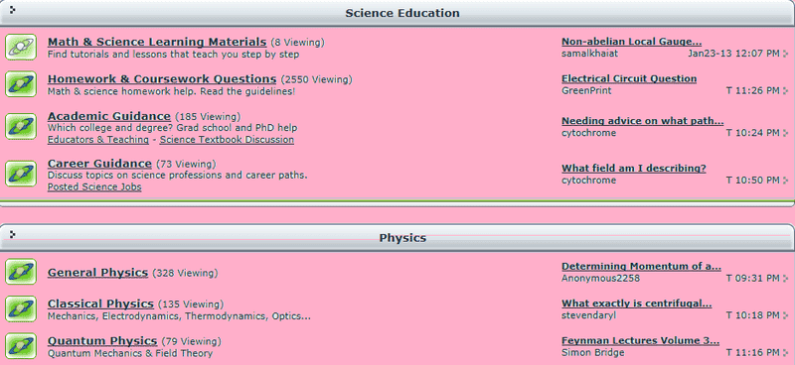Viewport: 795px width, 365px height.
Task: Open Science Textbook Discussion subforum
Action: [227, 140]
